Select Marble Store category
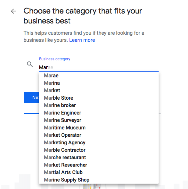Image resolution: width=188 pixels, height=189 pixels. pyautogui.click(x=59, y=98)
